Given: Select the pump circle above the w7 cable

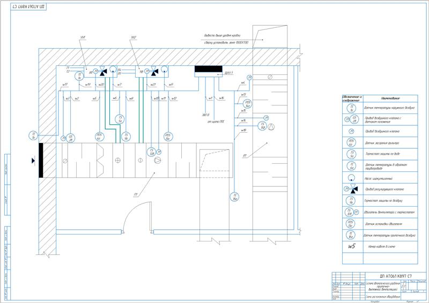Looking at the screenshot, I should 113,69.
